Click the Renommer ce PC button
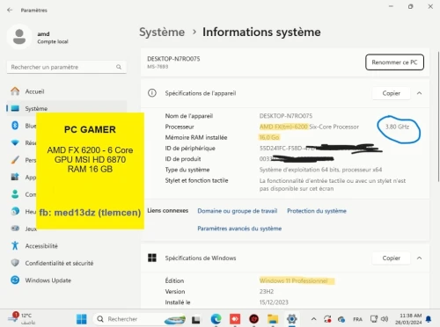 pyautogui.click(x=394, y=62)
